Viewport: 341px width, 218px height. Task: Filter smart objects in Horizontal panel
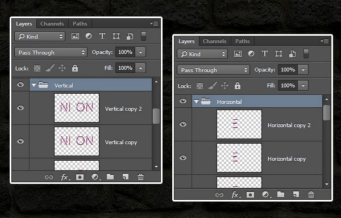click(x=292, y=54)
